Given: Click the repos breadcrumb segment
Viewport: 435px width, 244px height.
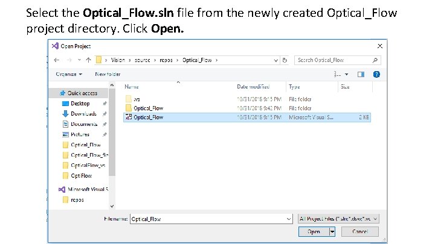Looking at the screenshot, I should [166, 60].
